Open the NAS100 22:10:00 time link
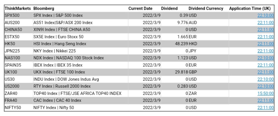Screen dimensions: 278x116 coord(265,58)
